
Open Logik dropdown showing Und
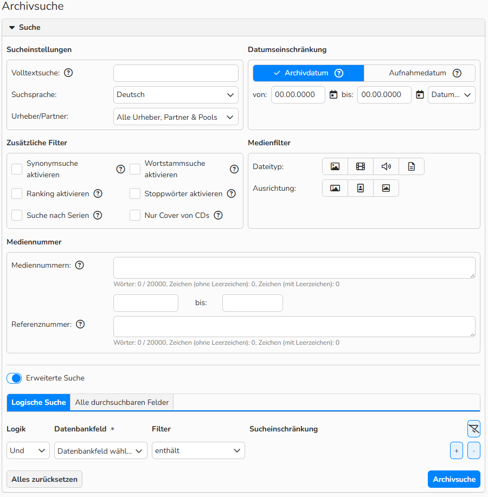coord(28,451)
